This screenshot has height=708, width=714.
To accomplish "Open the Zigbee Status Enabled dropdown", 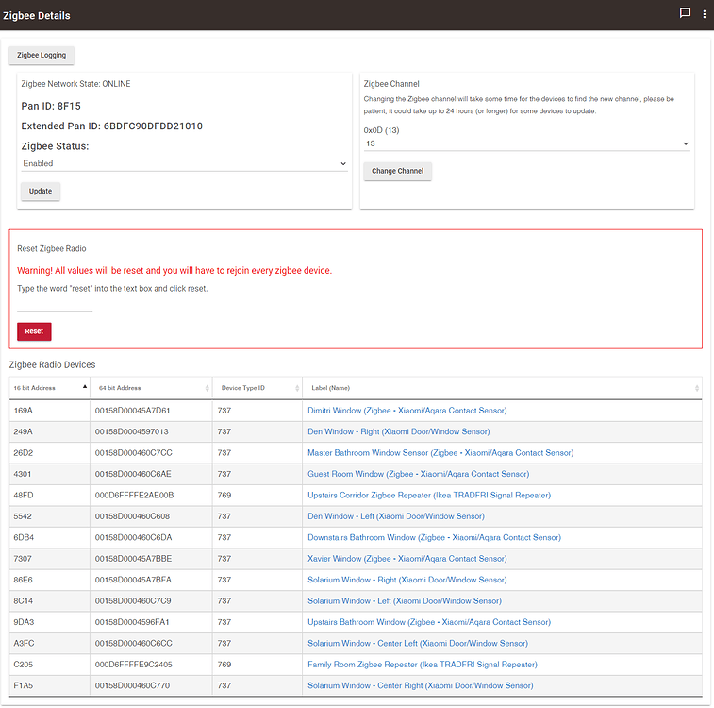I will coord(185,163).
